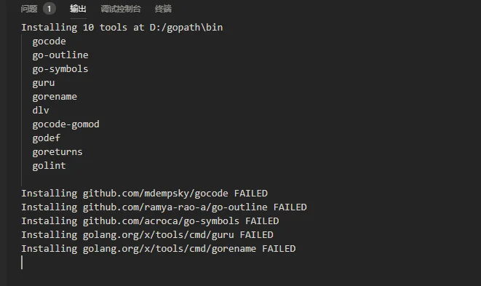
Task: Switch to the 输出 output tab
Action: [x=78, y=9]
